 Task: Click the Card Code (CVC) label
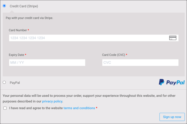[x=113, y=55]
